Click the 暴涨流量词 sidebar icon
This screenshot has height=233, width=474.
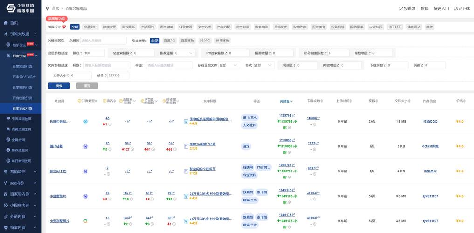pos(8,150)
